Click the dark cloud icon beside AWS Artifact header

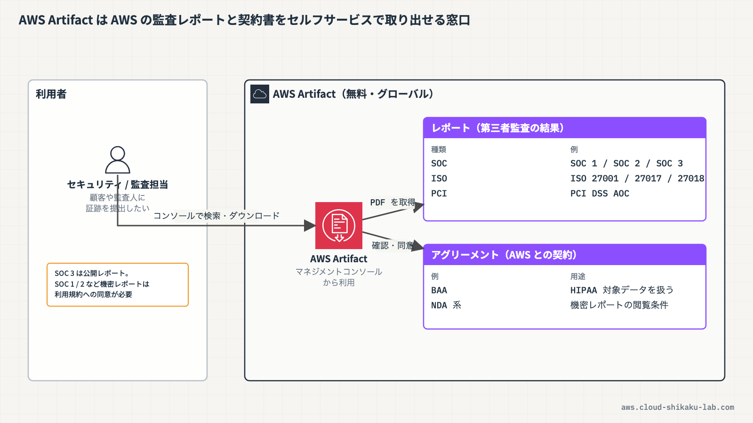tap(260, 94)
